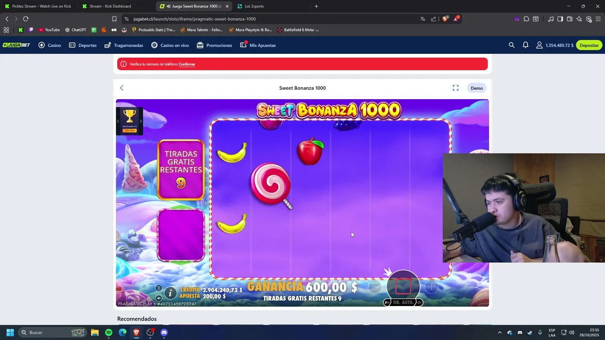Image resolution: width=605 pixels, height=340 pixels.
Task: Open Spotify from the taskbar
Action: coord(109,332)
